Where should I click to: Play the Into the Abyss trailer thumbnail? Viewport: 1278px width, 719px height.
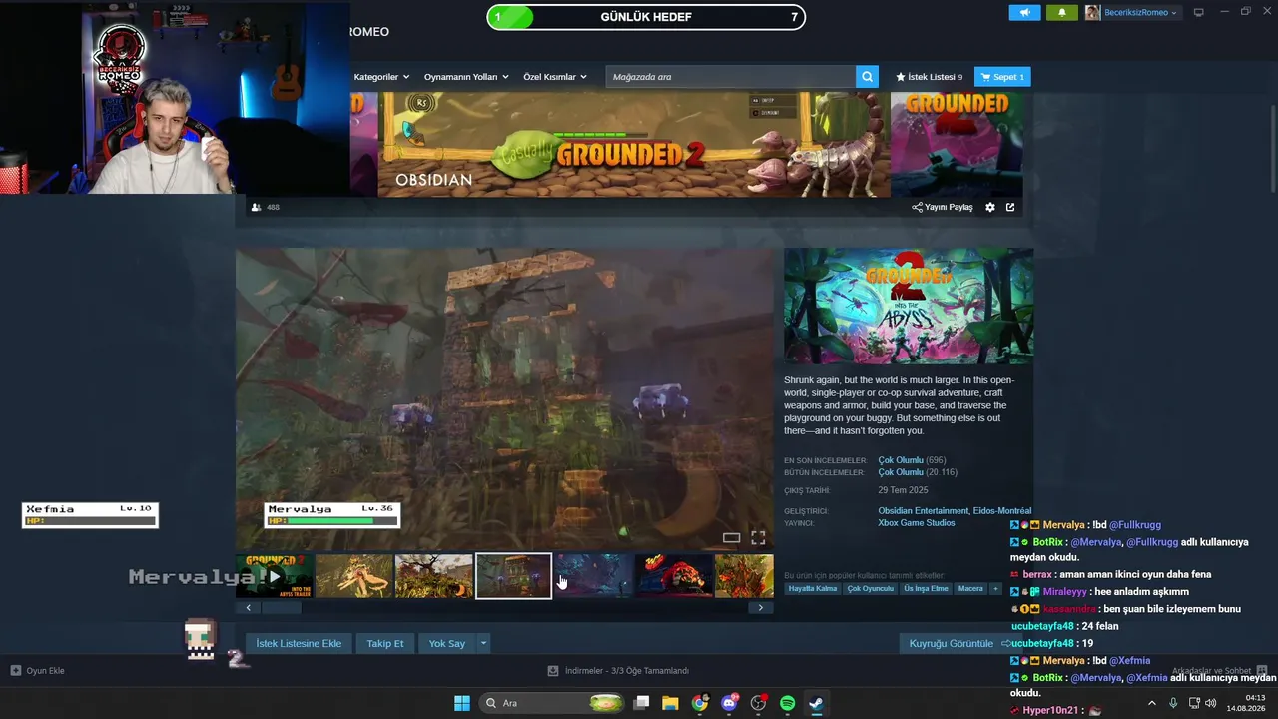(x=275, y=576)
